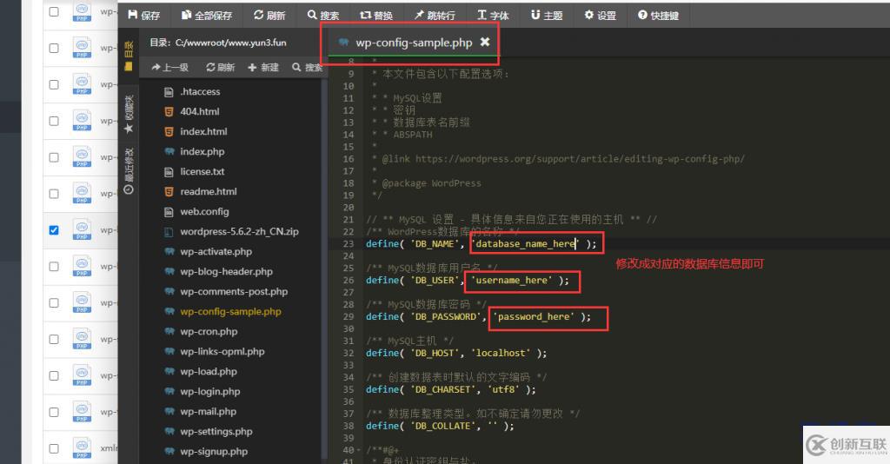
Task: Open index.html in the file tree
Action: (x=203, y=131)
